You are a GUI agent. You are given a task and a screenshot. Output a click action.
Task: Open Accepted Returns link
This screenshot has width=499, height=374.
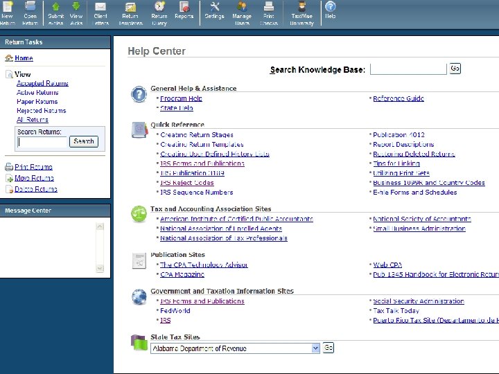point(42,83)
